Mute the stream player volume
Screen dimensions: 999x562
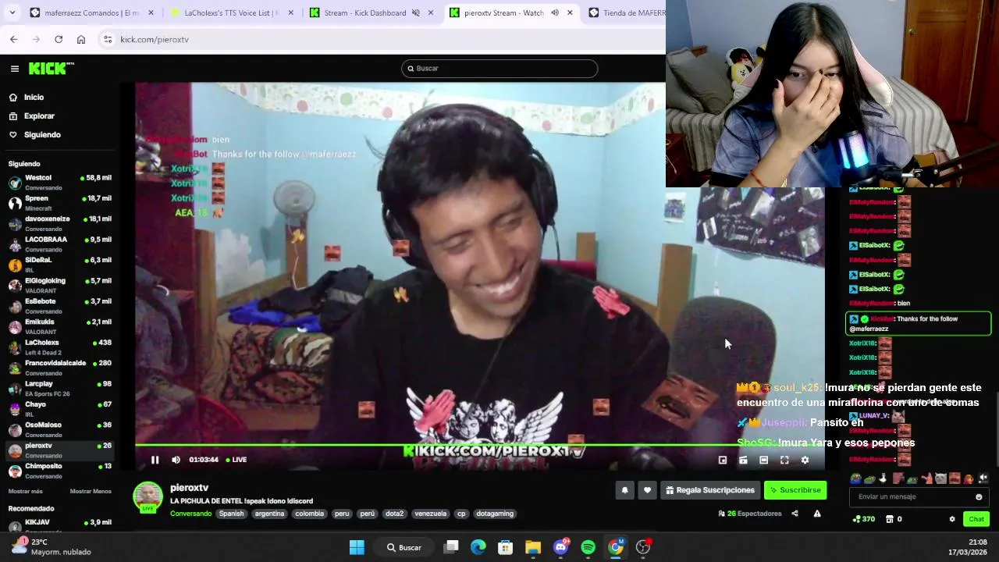click(176, 460)
